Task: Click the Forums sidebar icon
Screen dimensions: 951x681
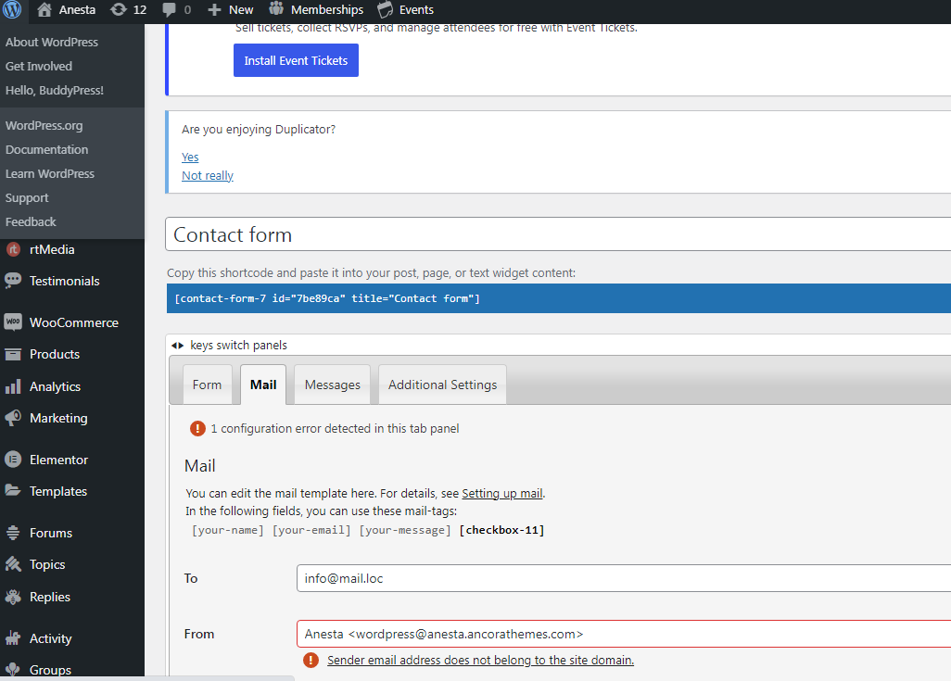Action: [13, 533]
